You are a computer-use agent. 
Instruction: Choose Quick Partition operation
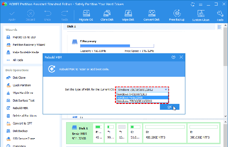19,85
